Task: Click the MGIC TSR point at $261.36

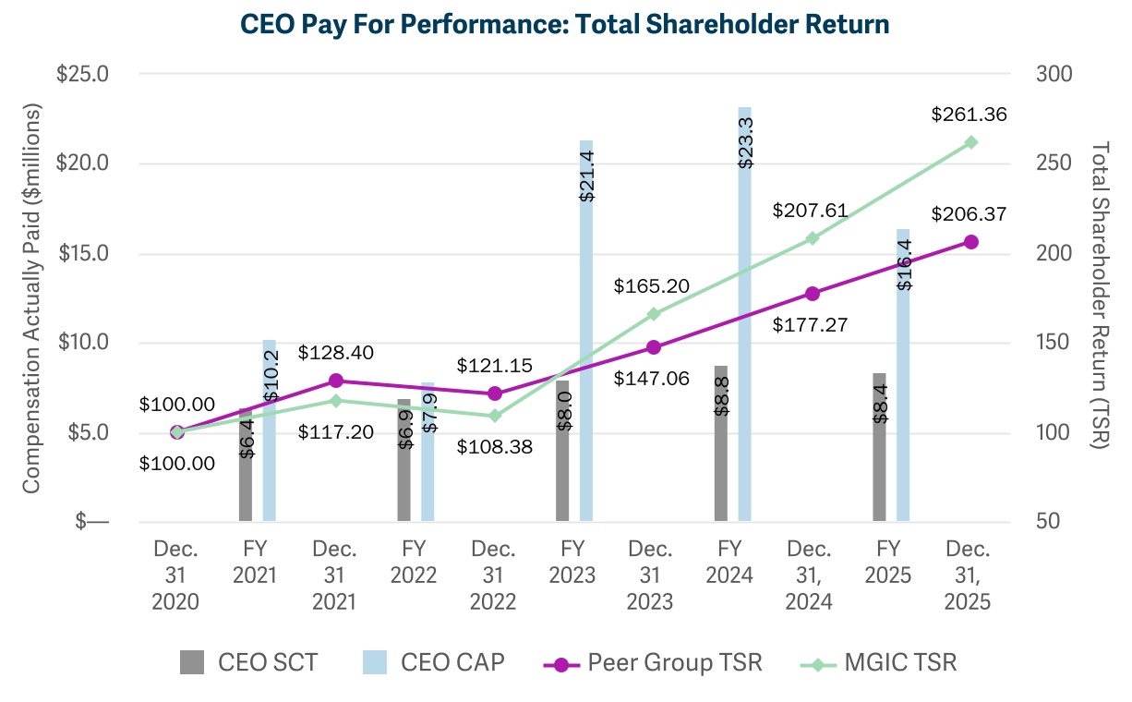Action: (x=970, y=142)
